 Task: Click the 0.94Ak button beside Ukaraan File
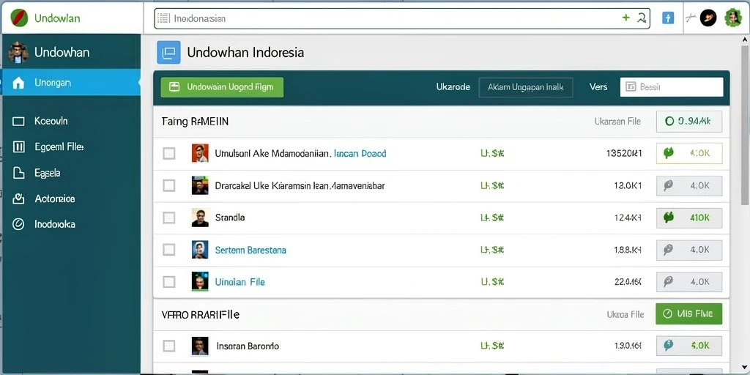[x=688, y=122]
